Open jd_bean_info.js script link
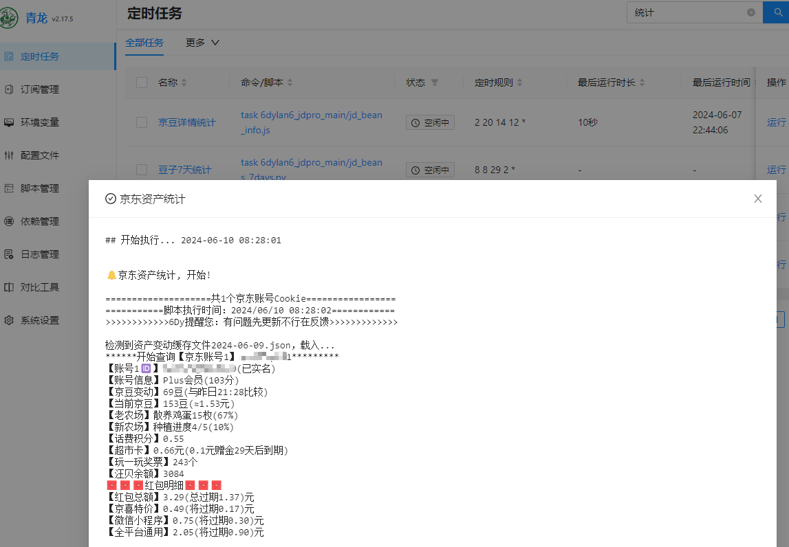Viewport: 789px width, 547px height. pyautogui.click(x=312, y=122)
